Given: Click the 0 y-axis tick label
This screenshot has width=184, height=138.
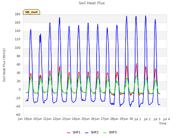Looking at the screenshot, I should coord(20,90).
